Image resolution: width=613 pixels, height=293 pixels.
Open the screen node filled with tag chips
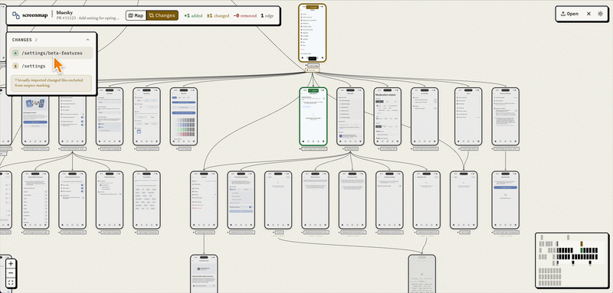pos(146,200)
